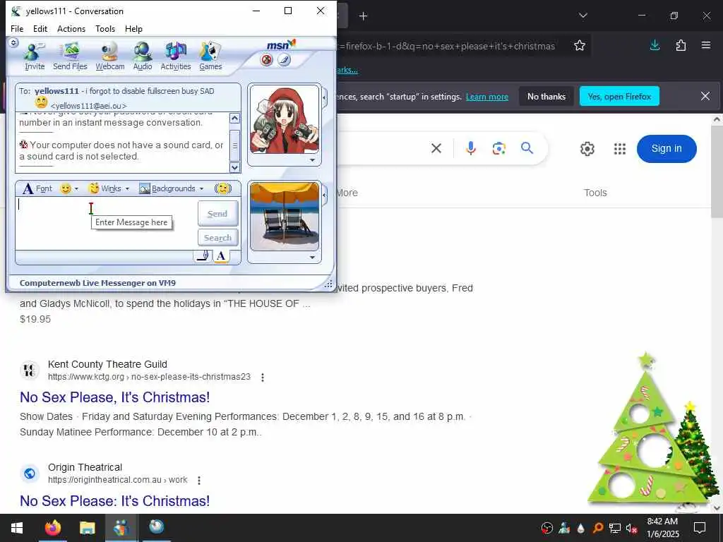
Task: Click the block contact icon under MSN logo
Action: click(266, 60)
